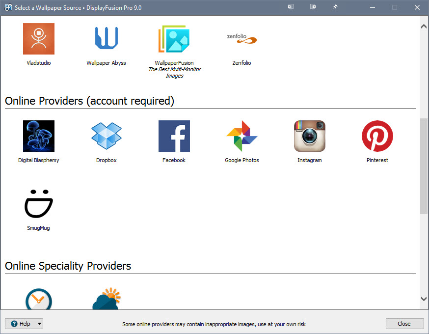Image resolution: width=429 pixels, height=334 pixels.
Task: Click the scrollbar down arrow
Action: tap(423, 299)
